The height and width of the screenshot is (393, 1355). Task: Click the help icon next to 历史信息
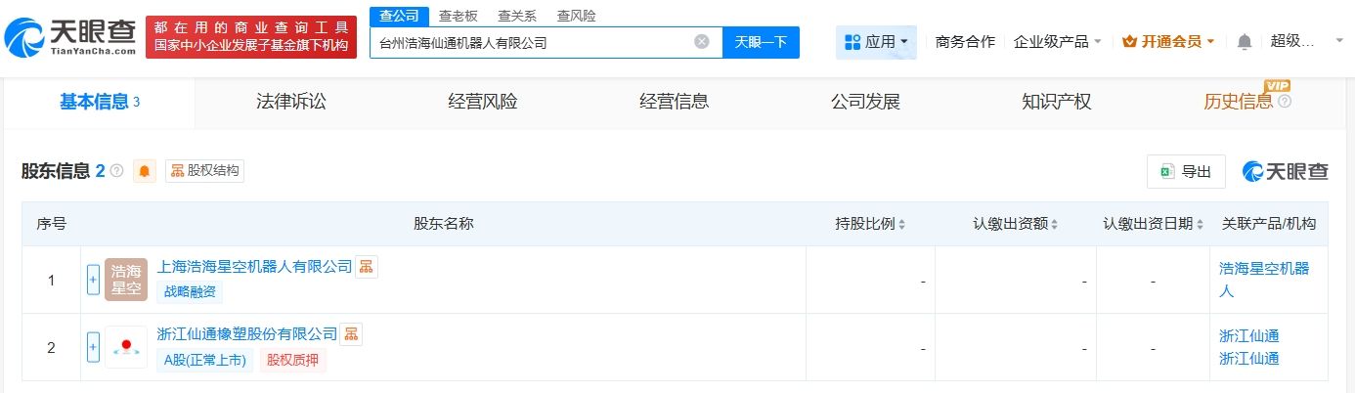[x=1285, y=102]
